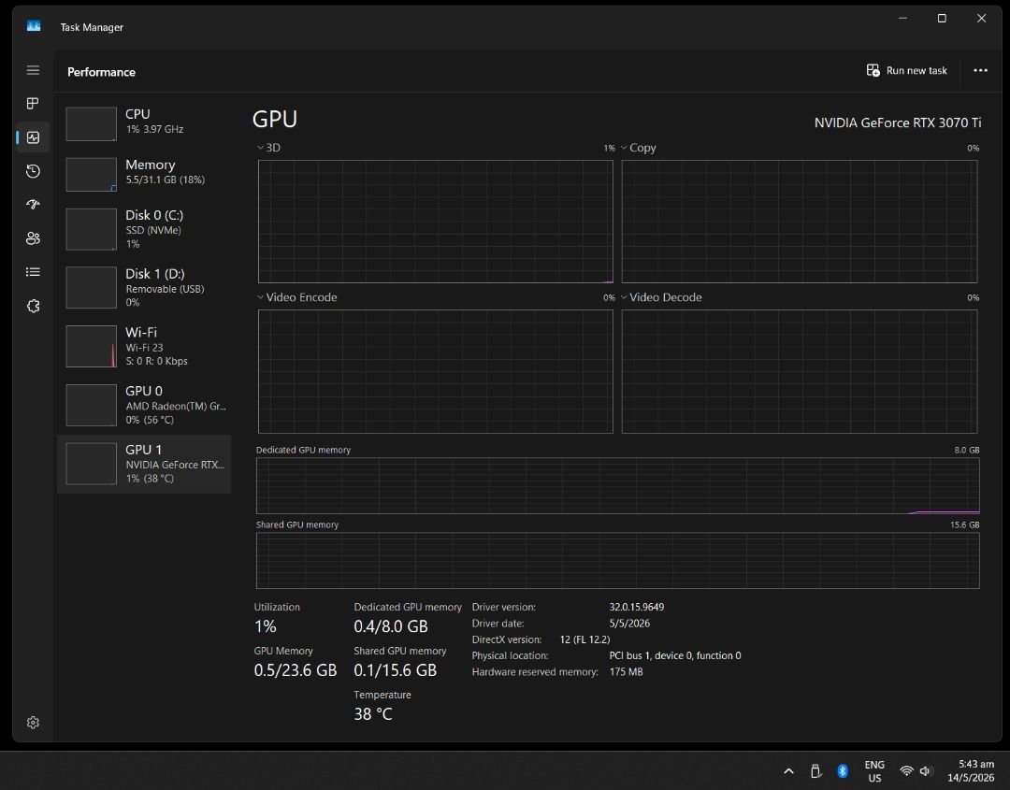Click the Utilization 1% value
This screenshot has height=790, width=1010.
[x=266, y=626]
